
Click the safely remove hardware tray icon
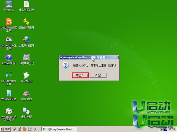[x=161, y=129]
